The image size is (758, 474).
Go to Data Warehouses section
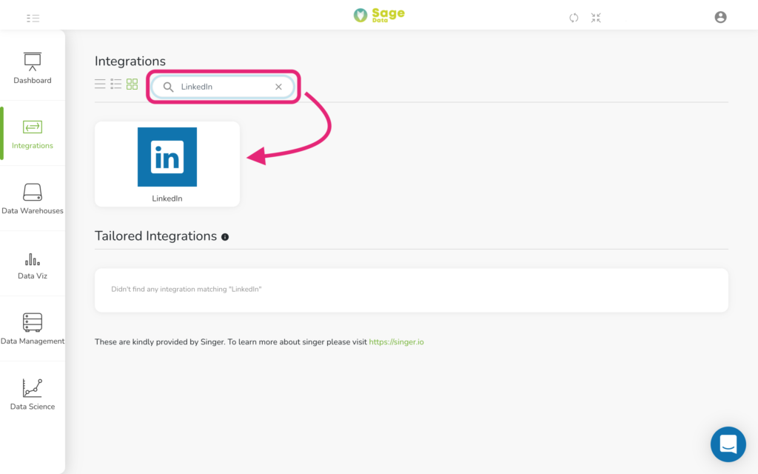point(33,198)
